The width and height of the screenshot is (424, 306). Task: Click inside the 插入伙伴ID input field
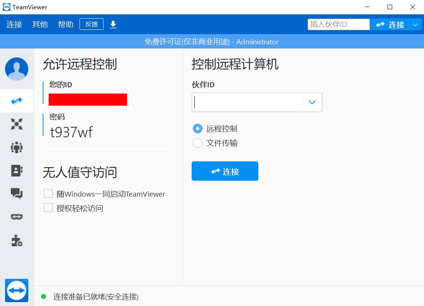coord(338,24)
